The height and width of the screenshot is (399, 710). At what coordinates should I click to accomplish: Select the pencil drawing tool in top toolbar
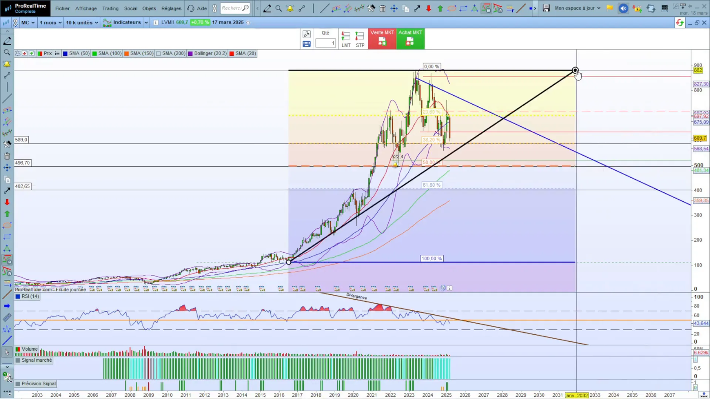point(267,8)
